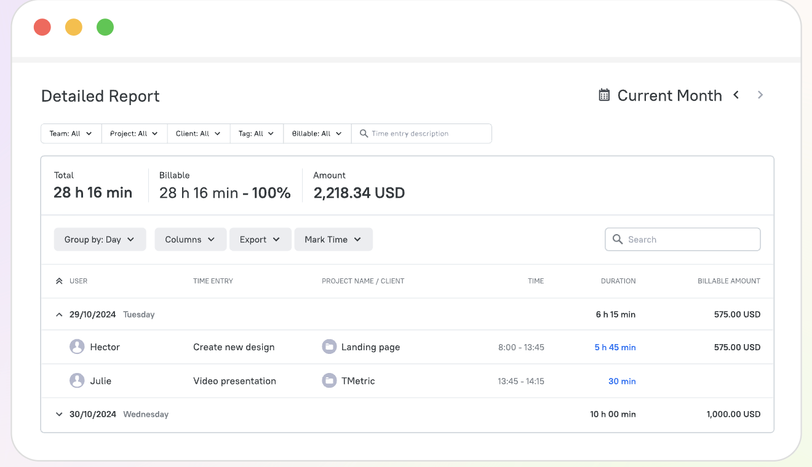
Task: Click the TMetric project folder icon
Action: click(329, 381)
